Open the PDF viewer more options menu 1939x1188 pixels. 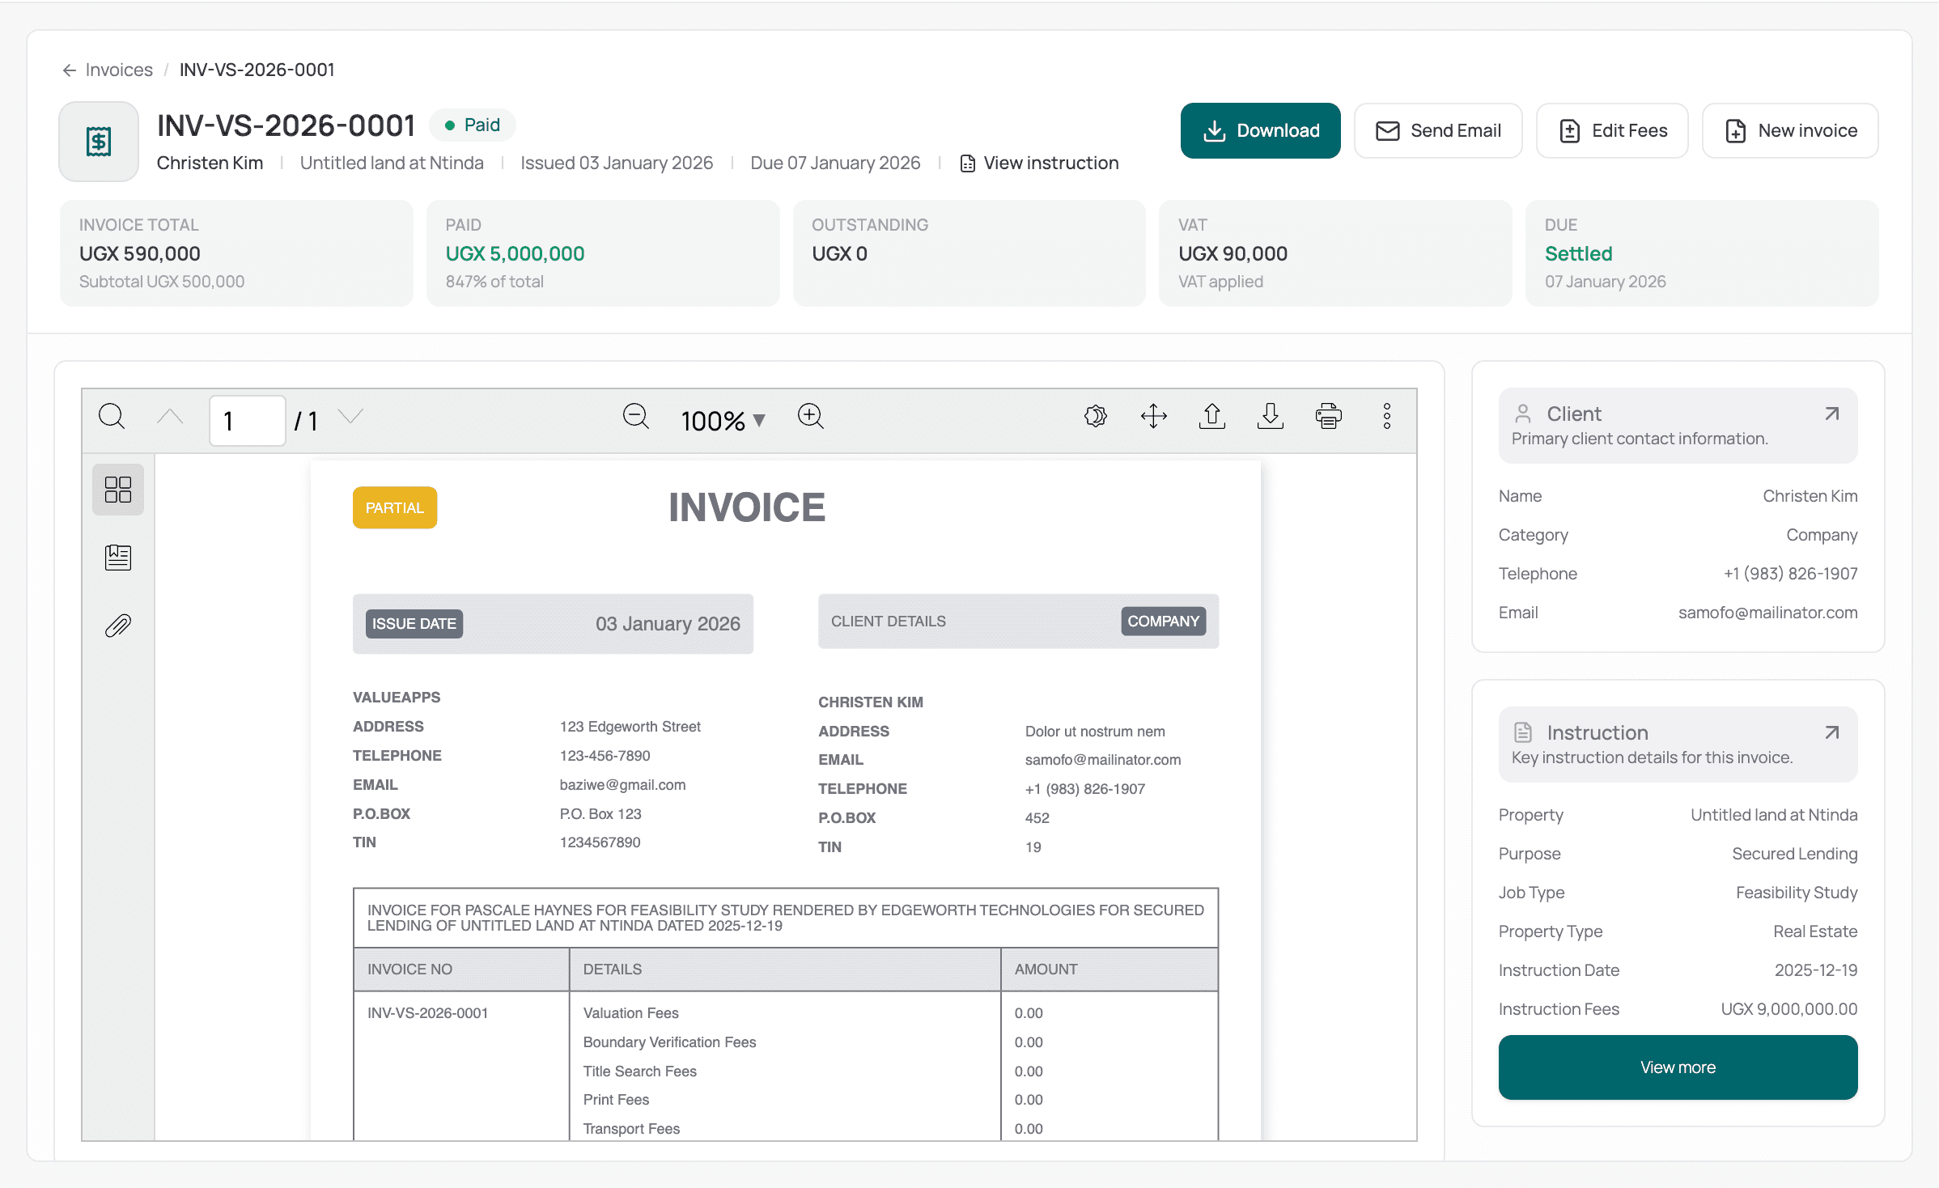pos(1387,417)
